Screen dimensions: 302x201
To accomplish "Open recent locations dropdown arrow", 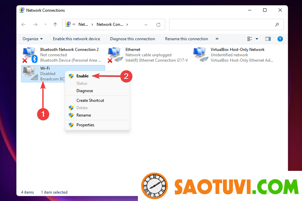I will pyautogui.click(x=46, y=24).
